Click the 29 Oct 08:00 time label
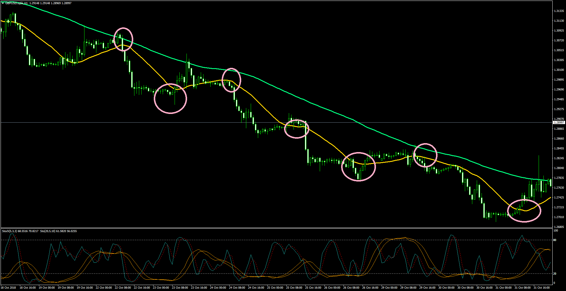 click(x=408, y=288)
